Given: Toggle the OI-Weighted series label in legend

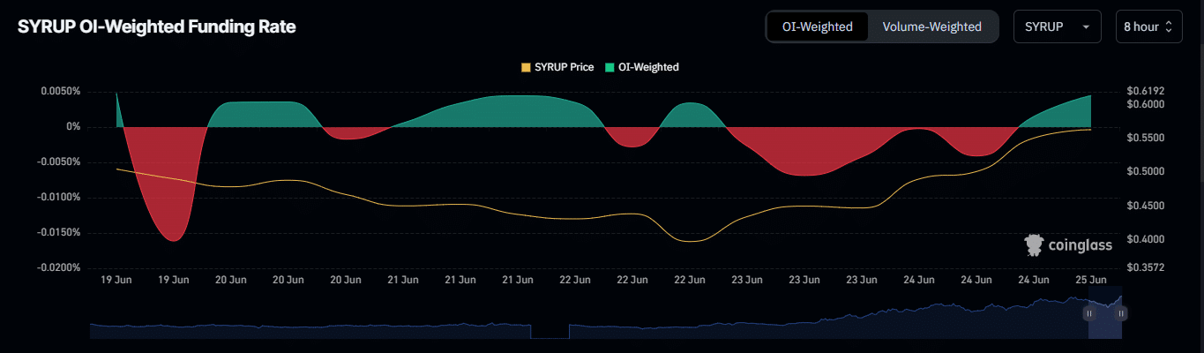Looking at the screenshot, I should tap(648, 67).
